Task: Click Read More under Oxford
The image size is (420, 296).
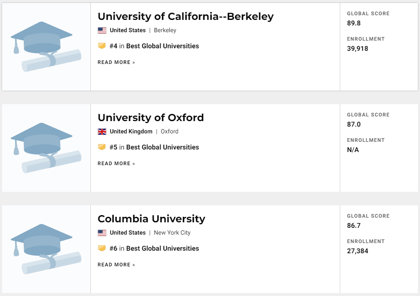Action: (x=116, y=163)
